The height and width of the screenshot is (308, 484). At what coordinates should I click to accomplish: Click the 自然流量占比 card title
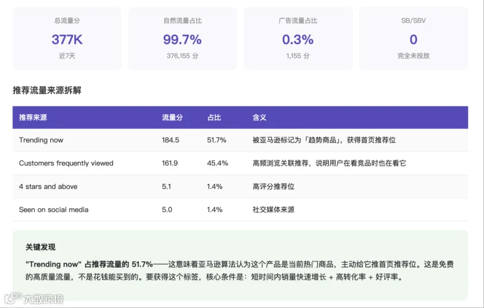pos(182,20)
